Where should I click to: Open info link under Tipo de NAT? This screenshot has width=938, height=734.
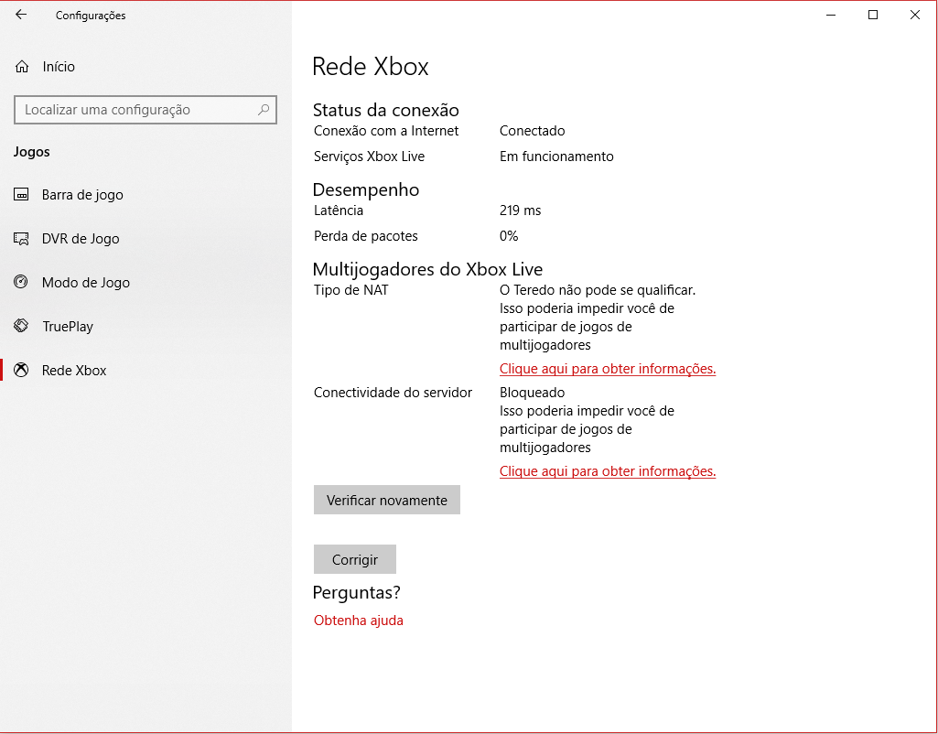(608, 369)
